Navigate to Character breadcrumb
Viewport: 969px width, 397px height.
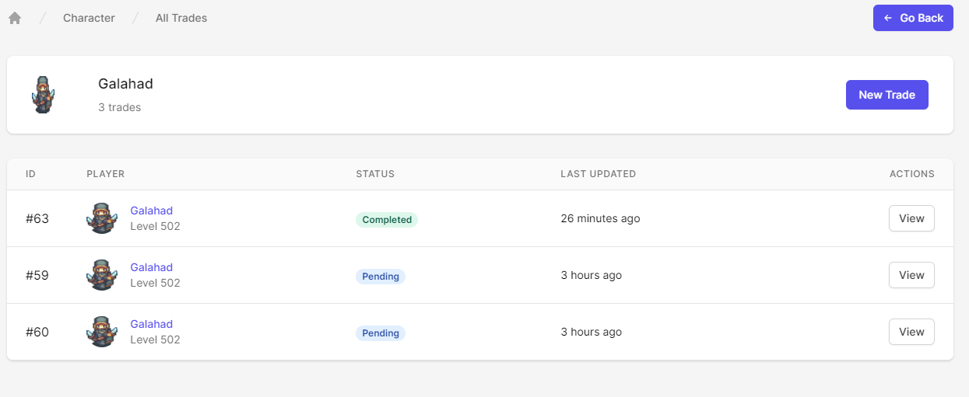[89, 18]
